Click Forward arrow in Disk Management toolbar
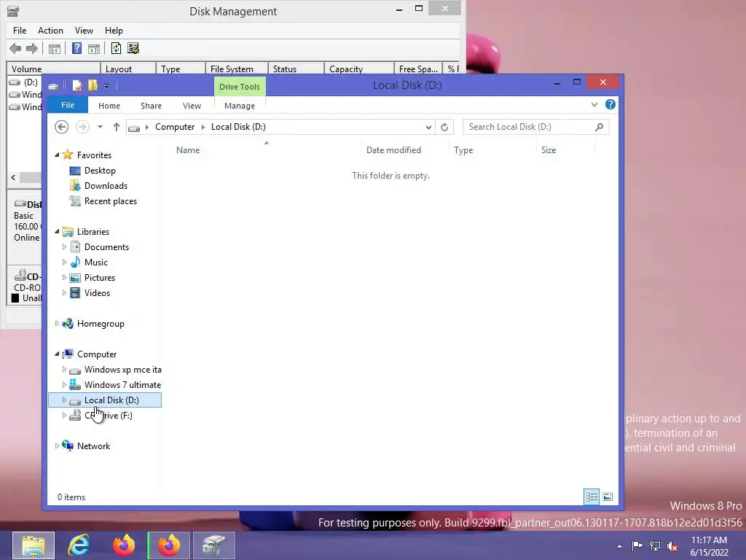This screenshot has width=746, height=560. point(32,48)
